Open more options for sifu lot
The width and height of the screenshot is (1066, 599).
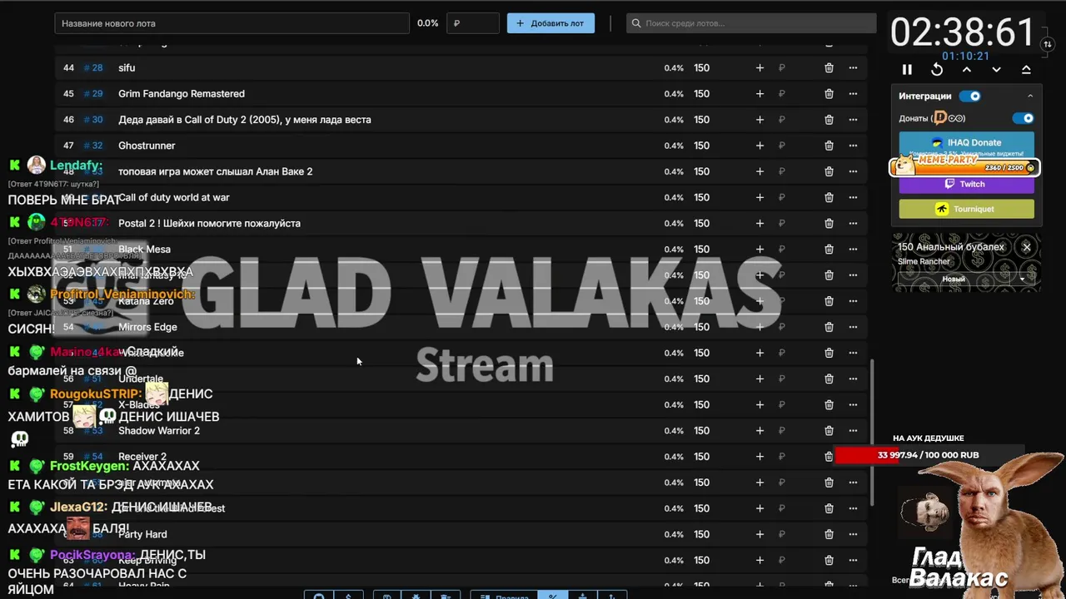pyautogui.click(x=853, y=68)
